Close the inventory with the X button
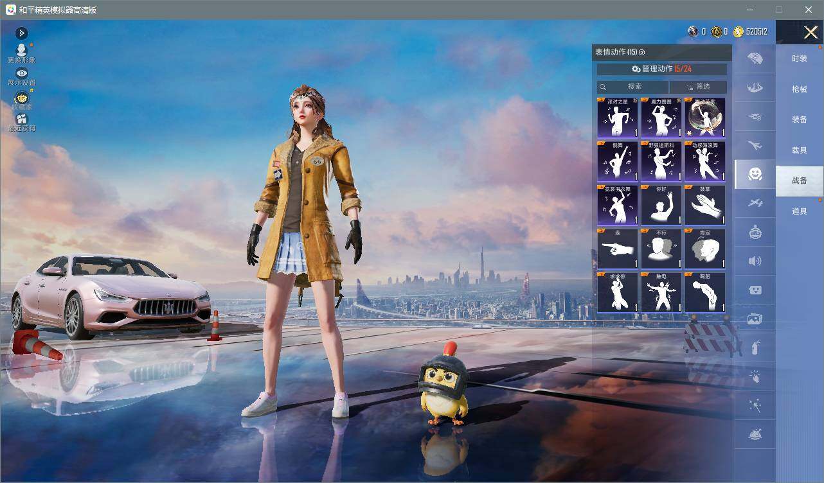The height and width of the screenshot is (483, 824). [x=811, y=32]
